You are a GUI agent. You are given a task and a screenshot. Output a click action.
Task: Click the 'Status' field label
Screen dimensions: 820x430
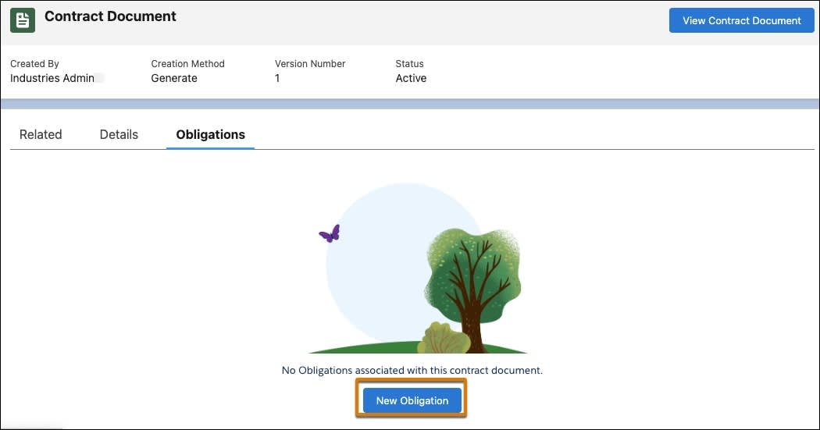click(x=409, y=64)
